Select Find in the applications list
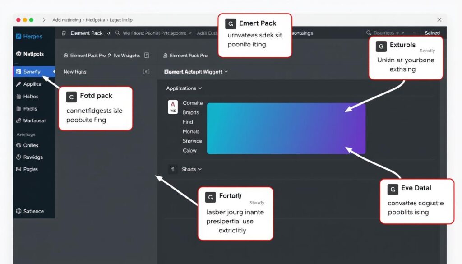 tap(188, 122)
